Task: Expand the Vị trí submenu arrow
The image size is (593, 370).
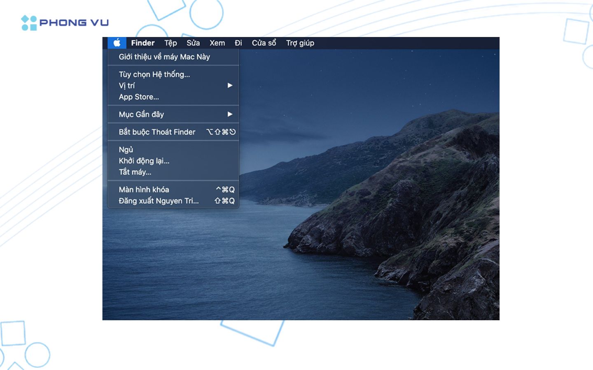Action: (x=230, y=86)
